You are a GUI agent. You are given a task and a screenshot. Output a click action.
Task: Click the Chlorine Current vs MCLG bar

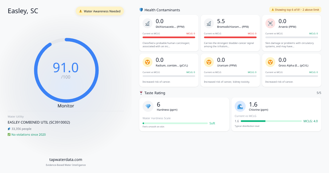point(271,121)
